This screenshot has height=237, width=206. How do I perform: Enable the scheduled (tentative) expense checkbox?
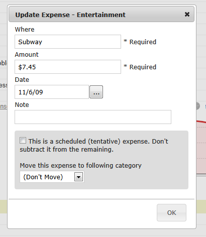click(x=23, y=141)
